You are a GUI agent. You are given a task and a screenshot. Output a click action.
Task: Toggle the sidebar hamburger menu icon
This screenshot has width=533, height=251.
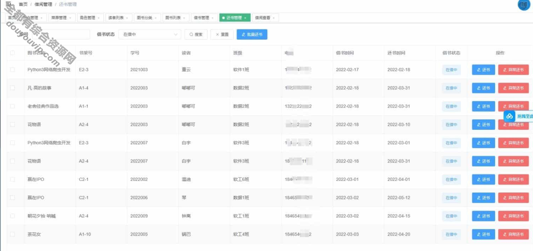pyautogui.click(x=8, y=4)
